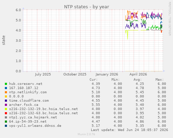173x138 pixels.
Task: Click the Avg value 4.45 for time.cloudflare.com
Action: pyautogui.click(x=140, y=101)
